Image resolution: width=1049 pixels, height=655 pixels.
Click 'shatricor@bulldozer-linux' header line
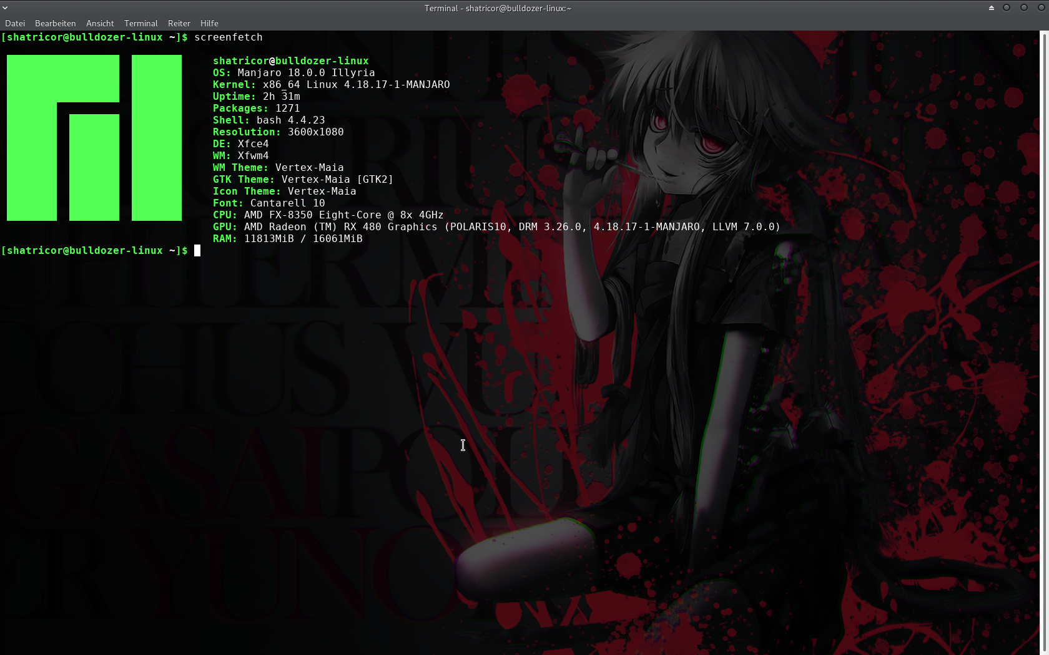290,61
